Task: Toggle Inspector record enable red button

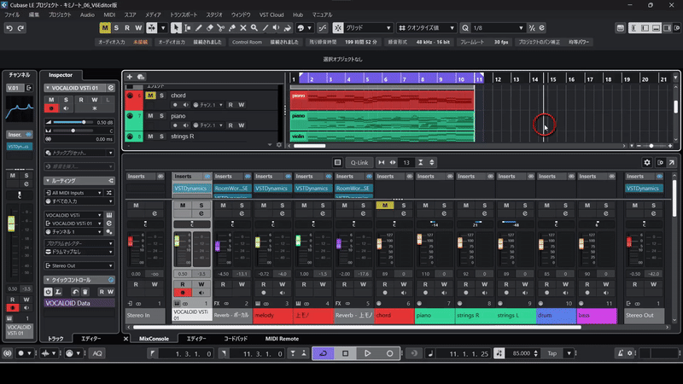Action: [51, 108]
